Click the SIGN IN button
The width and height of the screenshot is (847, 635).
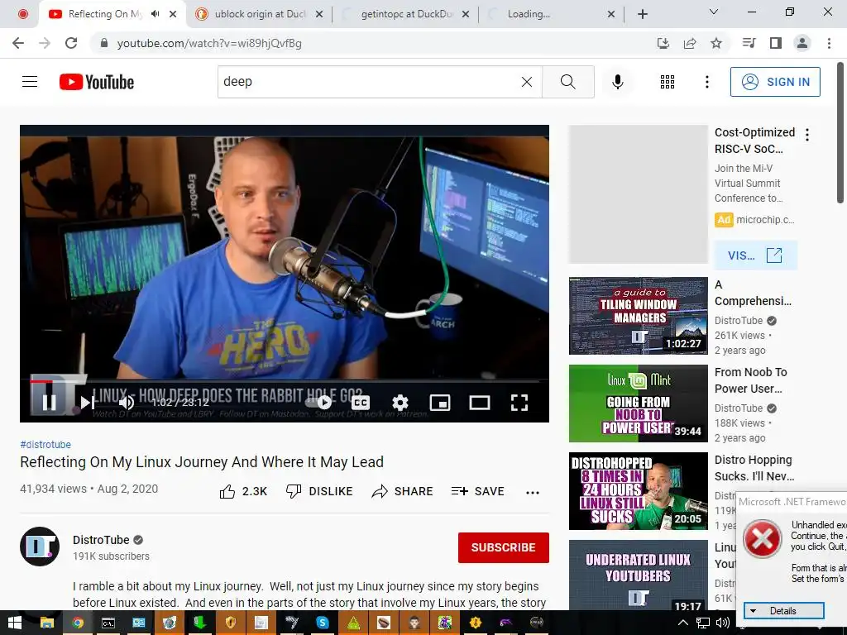(x=775, y=82)
